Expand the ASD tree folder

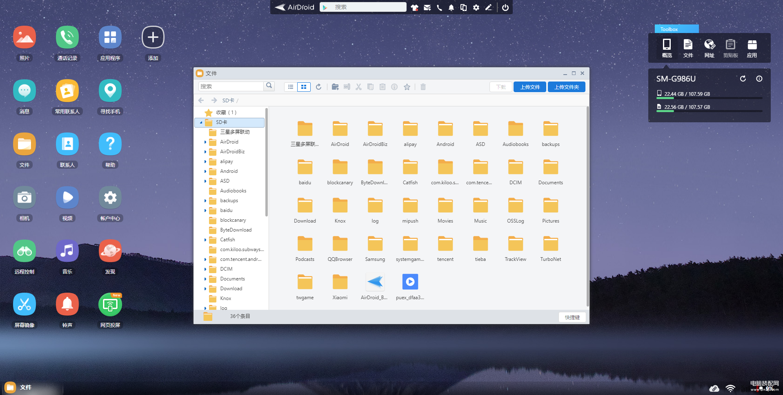click(205, 181)
